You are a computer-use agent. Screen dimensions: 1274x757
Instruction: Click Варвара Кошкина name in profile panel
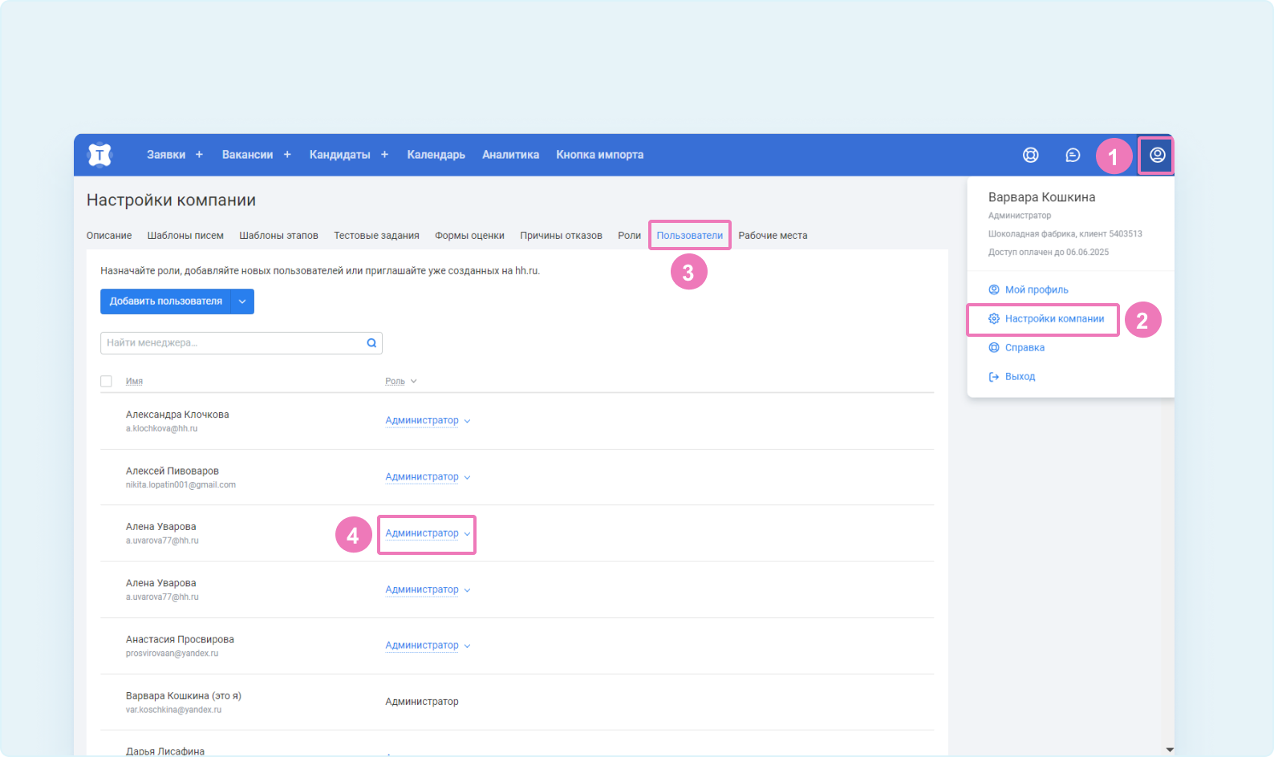tap(1041, 197)
